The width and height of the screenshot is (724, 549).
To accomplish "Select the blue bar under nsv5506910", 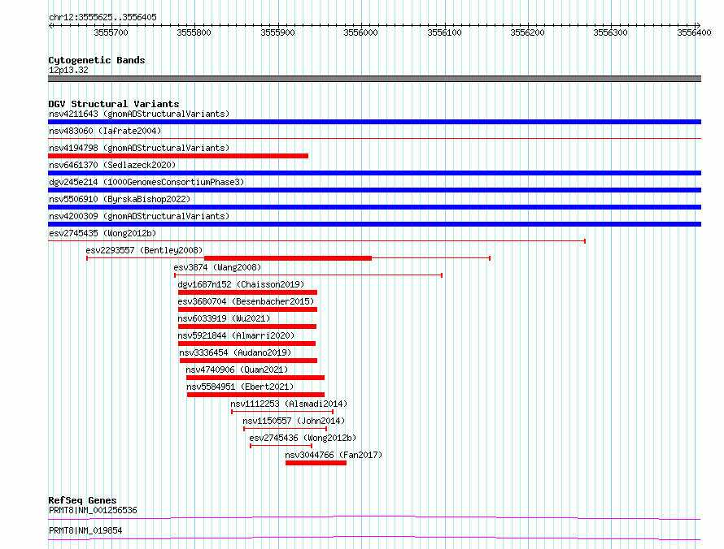I will (x=374, y=207).
